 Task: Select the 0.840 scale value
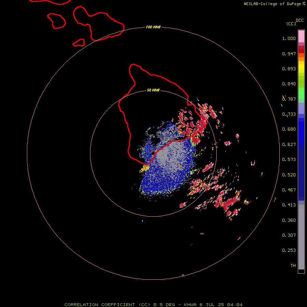289,84
